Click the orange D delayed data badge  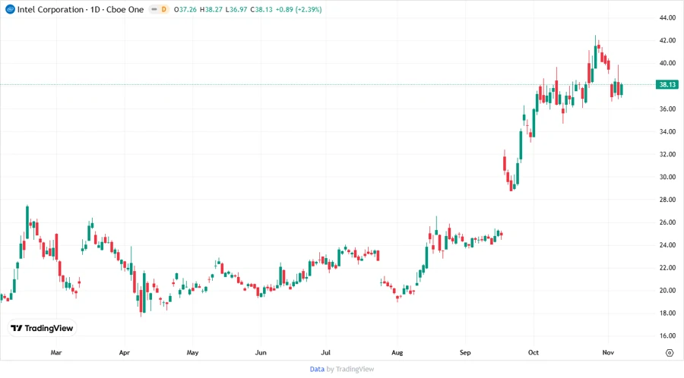[163, 9]
